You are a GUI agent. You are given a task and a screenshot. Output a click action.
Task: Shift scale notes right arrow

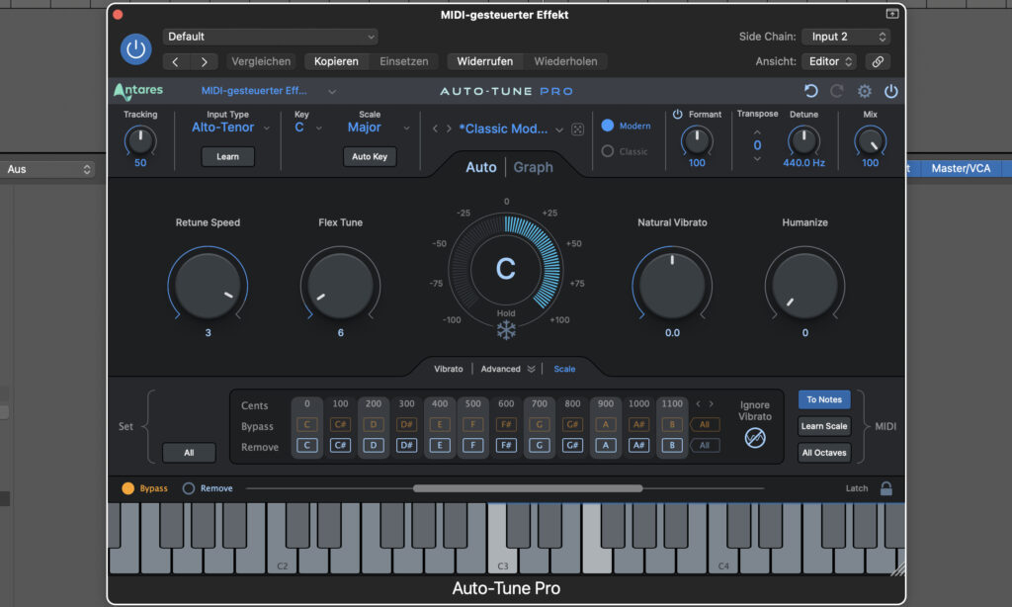(712, 404)
